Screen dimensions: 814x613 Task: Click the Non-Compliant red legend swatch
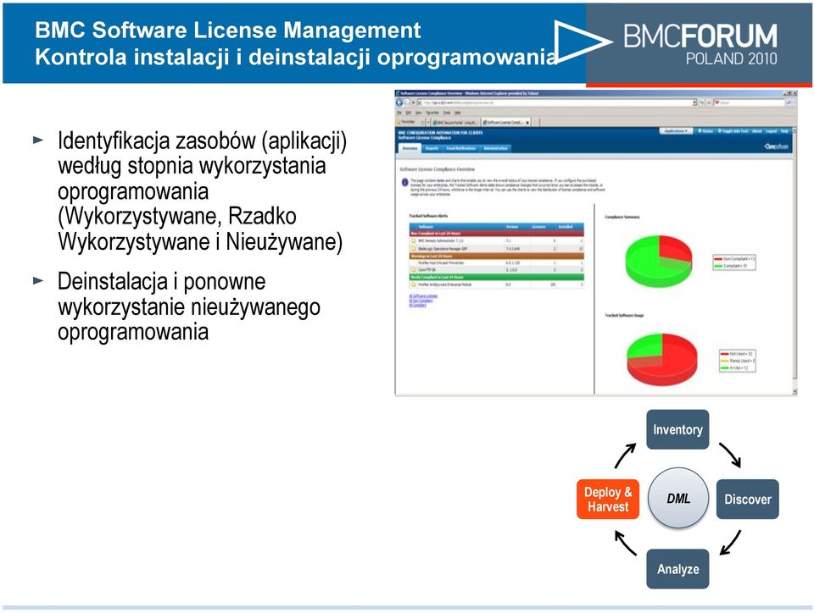click(x=718, y=258)
